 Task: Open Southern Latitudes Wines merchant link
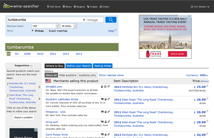coord(62,99)
